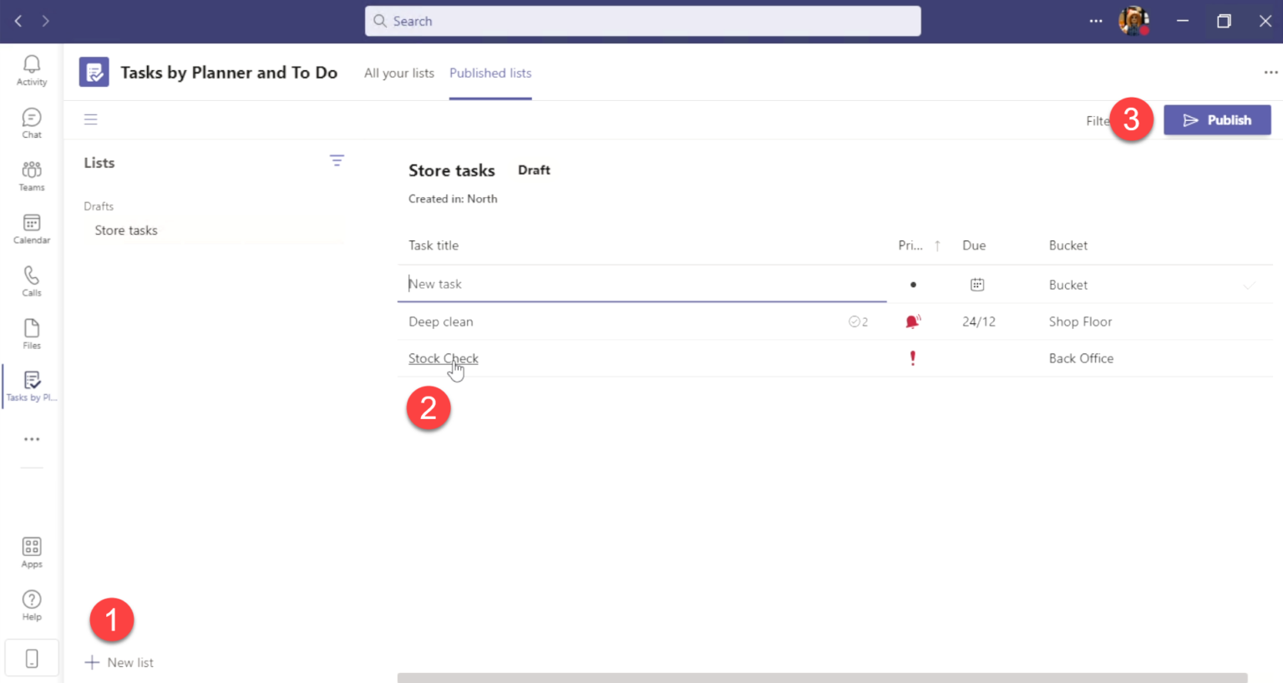Viewport: 1283px width, 683px height.
Task: Open the Calls section
Action: coord(31,281)
